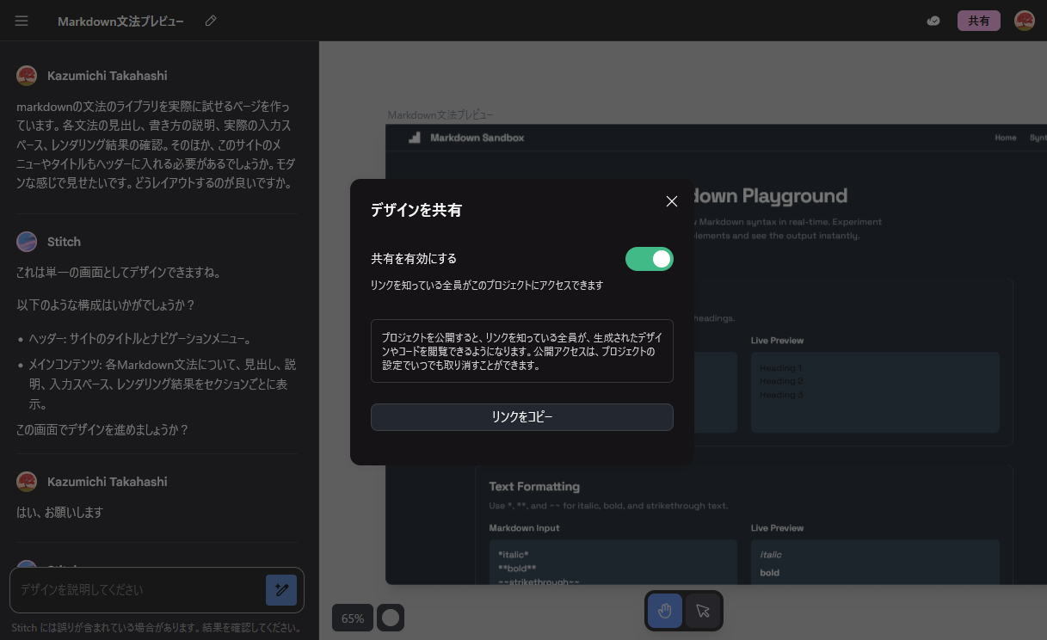Open the user profile avatar in header
The image size is (1047, 640).
pos(1024,21)
